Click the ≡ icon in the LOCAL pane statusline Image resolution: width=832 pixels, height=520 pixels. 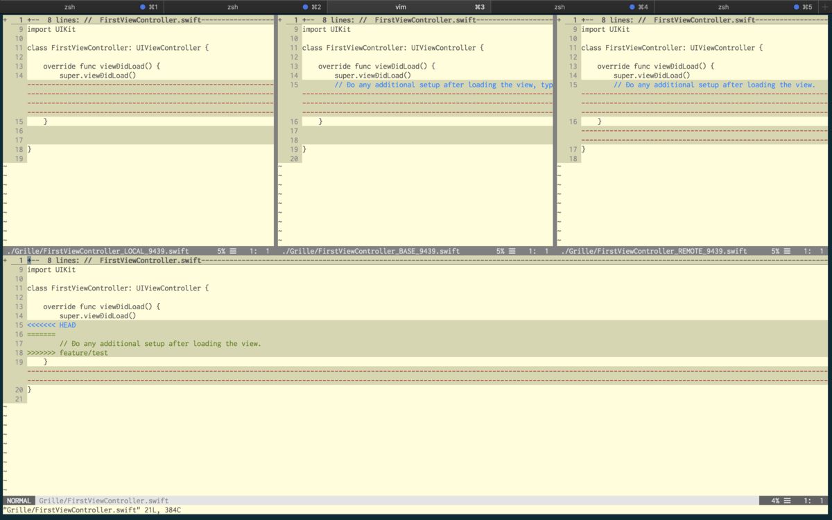[232, 251]
